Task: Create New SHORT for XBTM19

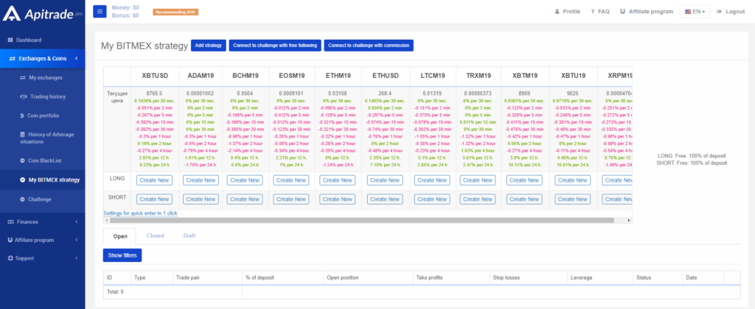Action: [x=524, y=199]
